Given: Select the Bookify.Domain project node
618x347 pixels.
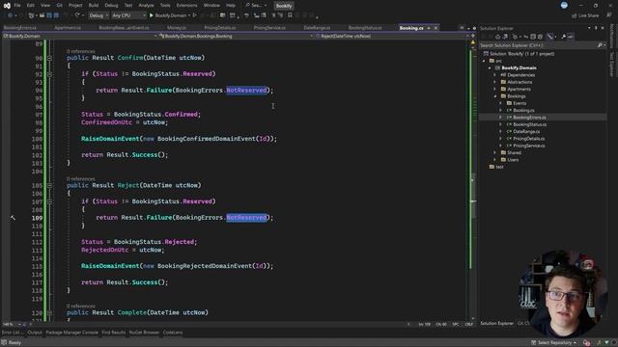Looking at the screenshot, I should pyautogui.click(x=519, y=67).
